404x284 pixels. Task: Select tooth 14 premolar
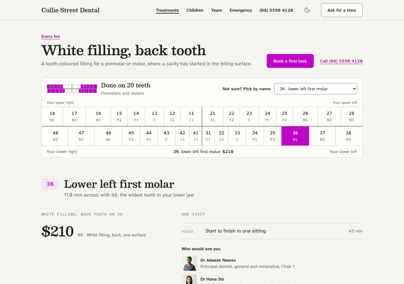(136, 116)
